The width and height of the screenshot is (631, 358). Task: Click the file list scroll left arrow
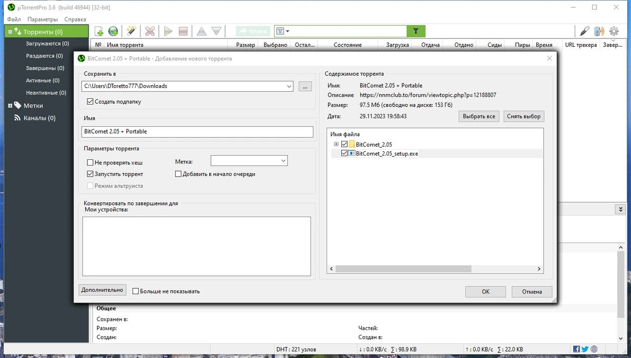coord(331,269)
